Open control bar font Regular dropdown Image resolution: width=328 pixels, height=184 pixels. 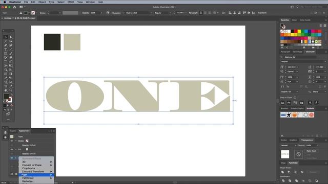coord(163,13)
